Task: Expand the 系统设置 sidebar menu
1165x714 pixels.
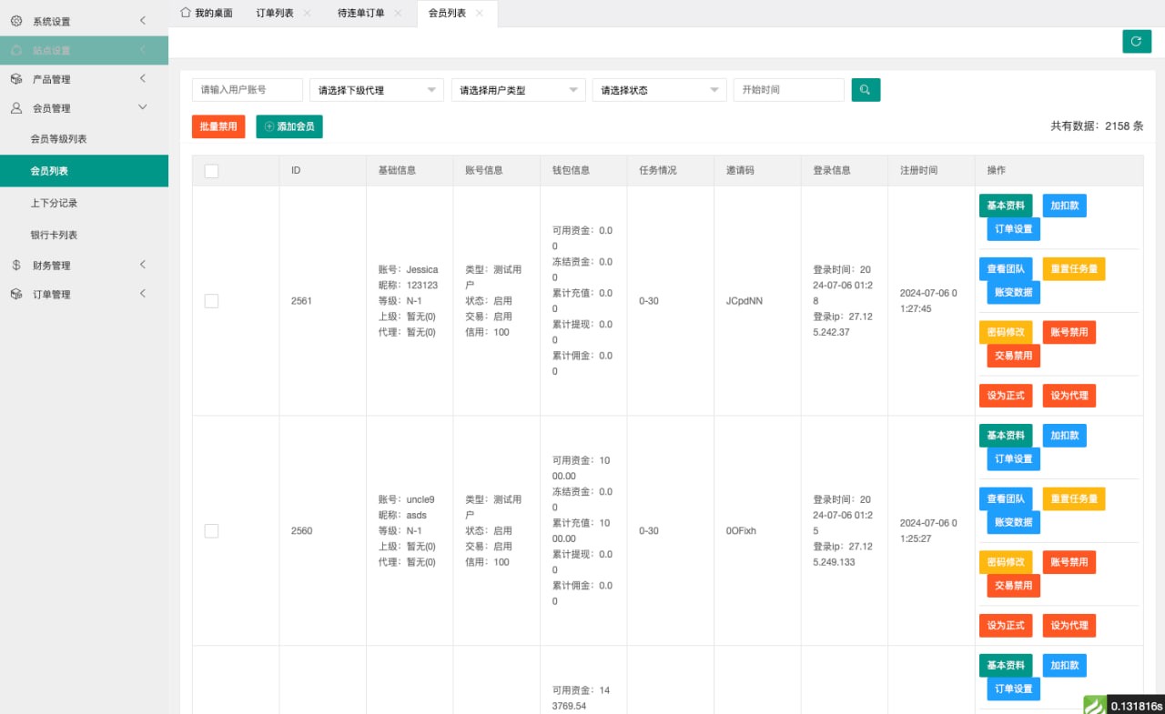Action: pyautogui.click(x=84, y=21)
